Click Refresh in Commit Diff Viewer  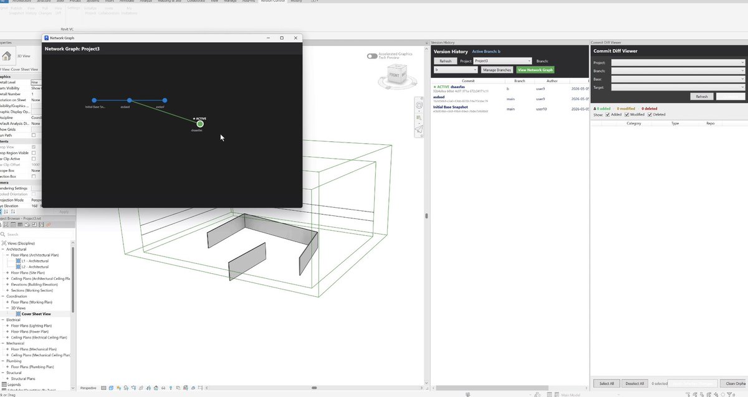pyautogui.click(x=701, y=96)
